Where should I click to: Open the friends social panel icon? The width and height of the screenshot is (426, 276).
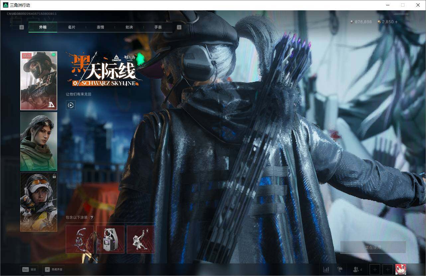[x=356, y=269]
